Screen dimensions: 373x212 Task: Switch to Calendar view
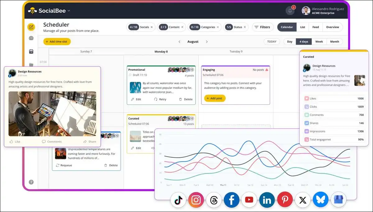coord(287,27)
